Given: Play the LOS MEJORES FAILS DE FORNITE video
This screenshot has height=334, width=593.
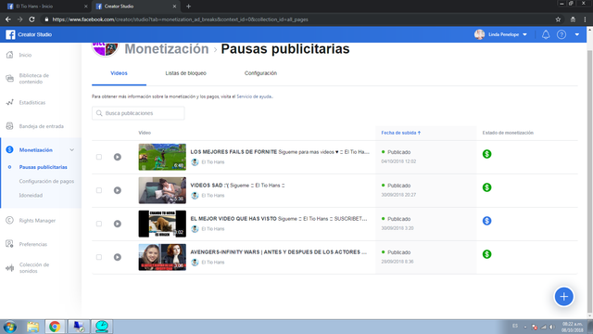Looking at the screenshot, I should (118, 157).
